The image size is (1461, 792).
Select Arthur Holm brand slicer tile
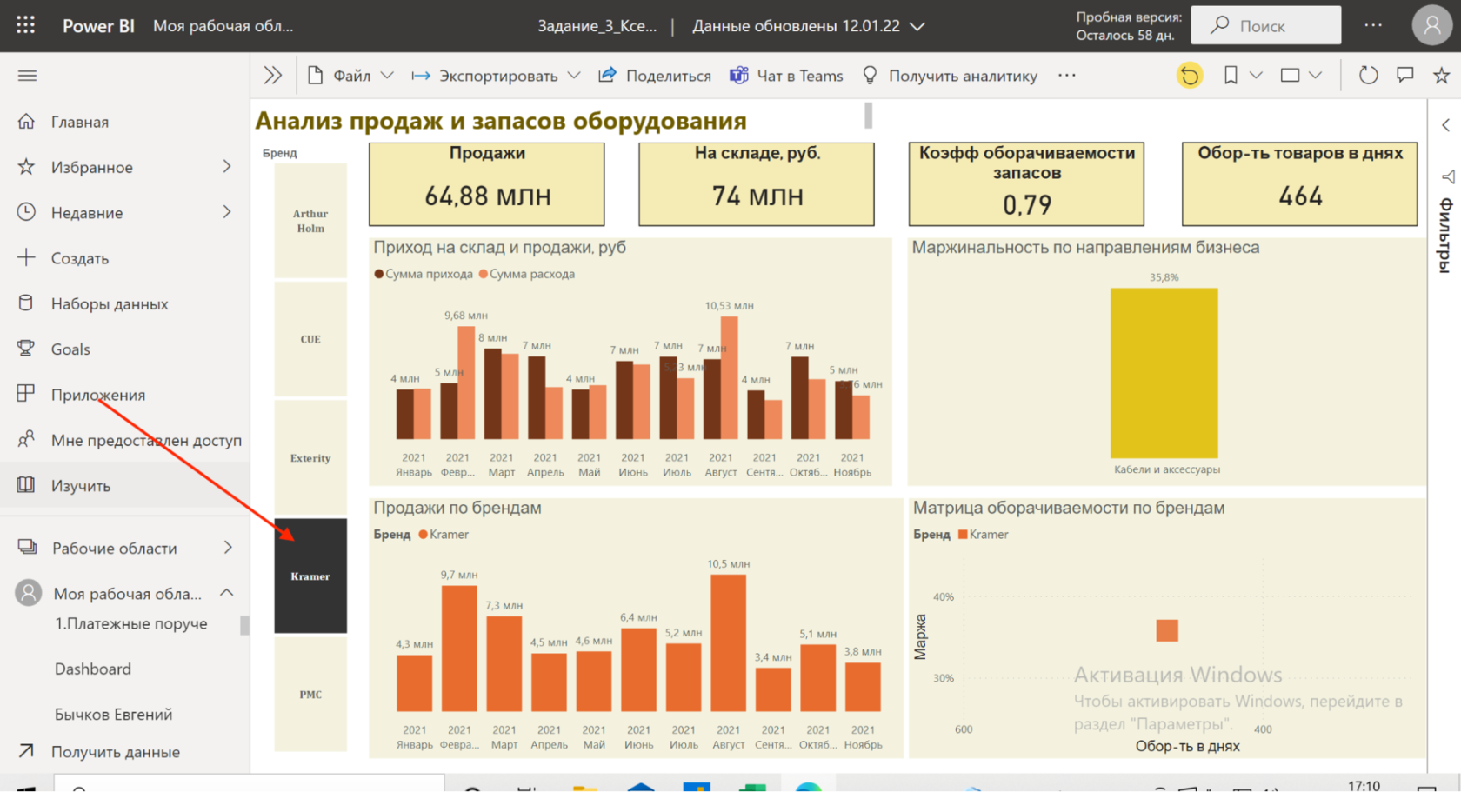310,221
